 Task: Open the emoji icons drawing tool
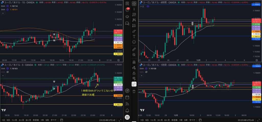(134, 42)
